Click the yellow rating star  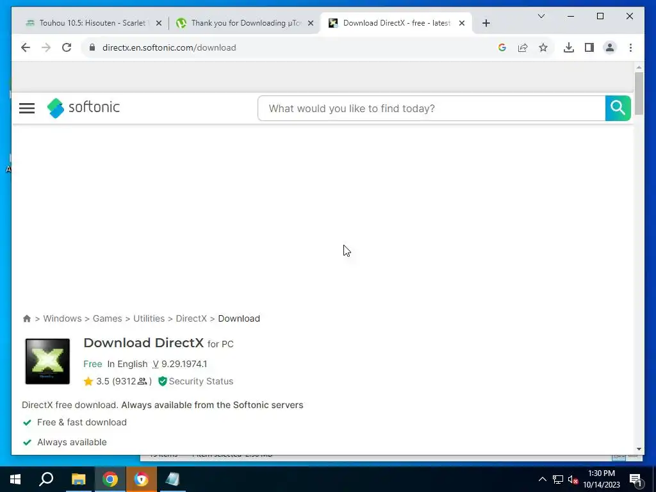88,381
